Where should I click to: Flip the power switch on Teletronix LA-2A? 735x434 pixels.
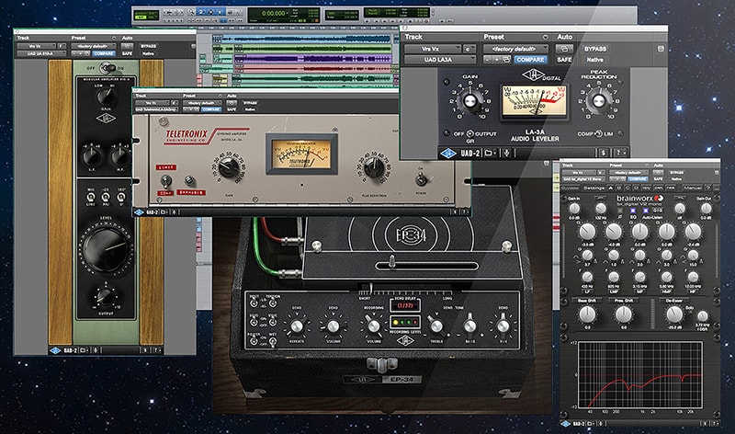pyautogui.click(x=421, y=178)
